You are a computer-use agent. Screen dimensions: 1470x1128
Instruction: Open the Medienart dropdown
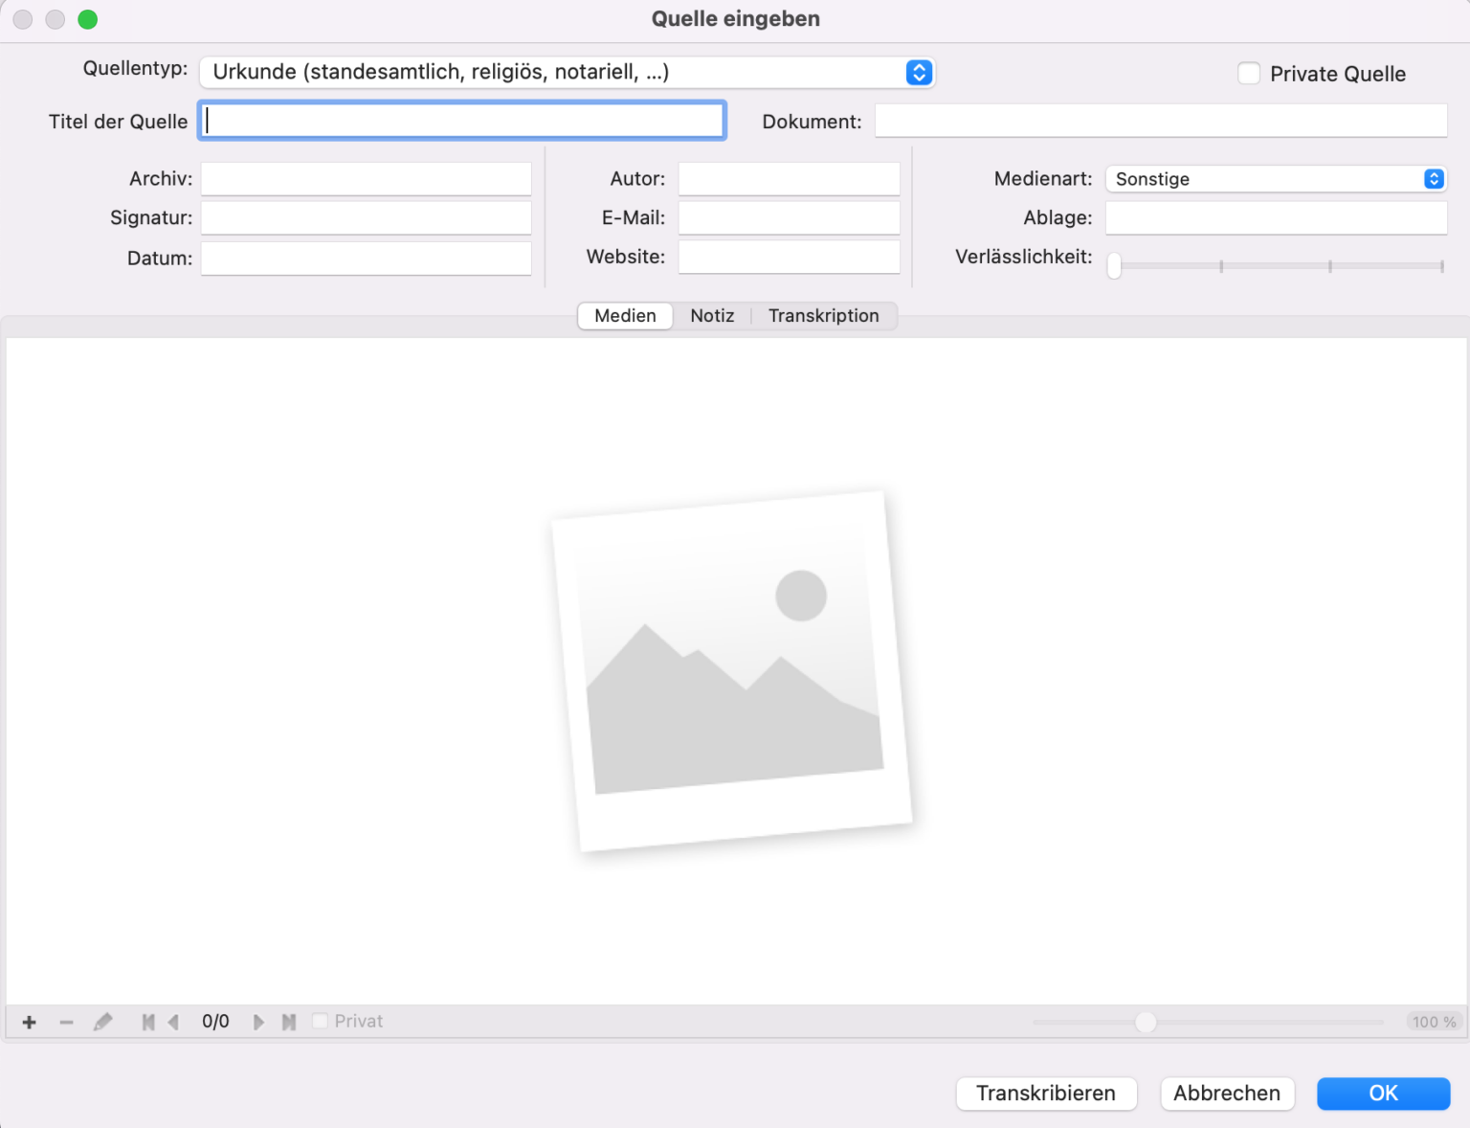click(x=1276, y=179)
